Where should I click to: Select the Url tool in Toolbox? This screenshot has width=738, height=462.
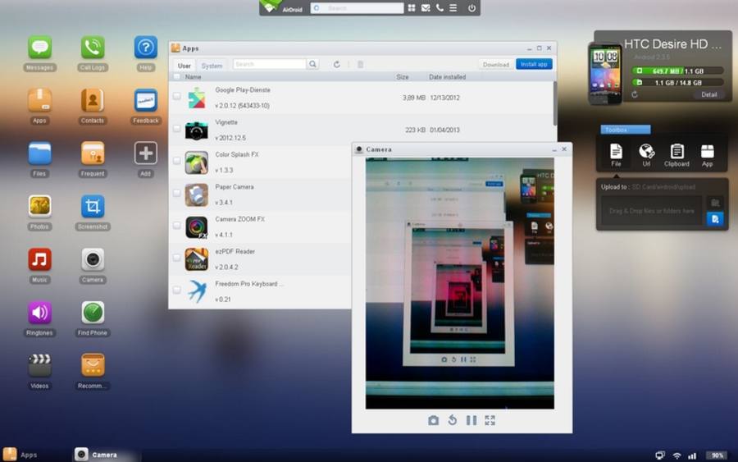point(647,155)
